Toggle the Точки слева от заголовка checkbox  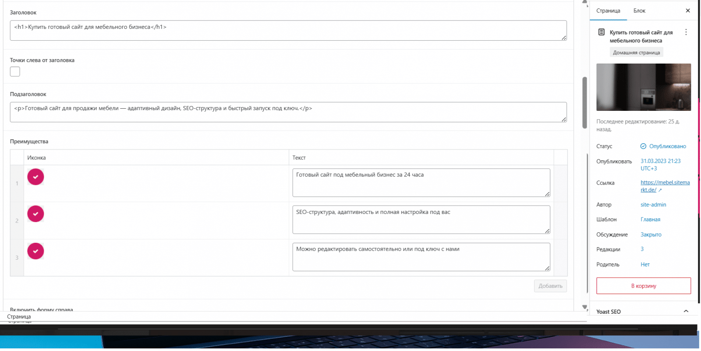[x=15, y=72]
